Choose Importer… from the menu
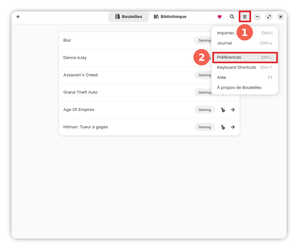 [x=227, y=33]
